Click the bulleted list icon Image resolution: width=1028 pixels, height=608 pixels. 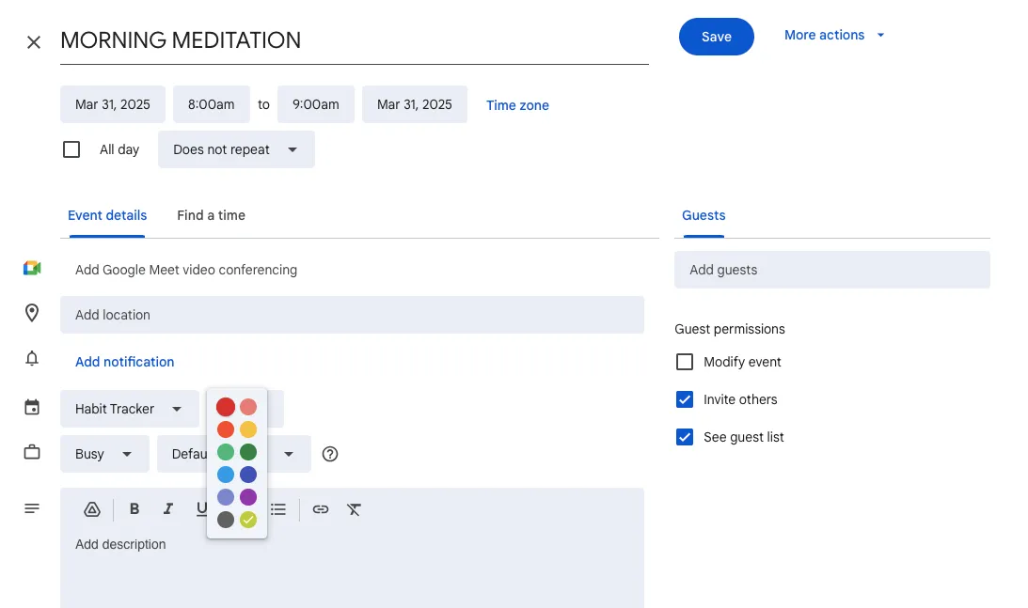(x=278, y=509)
